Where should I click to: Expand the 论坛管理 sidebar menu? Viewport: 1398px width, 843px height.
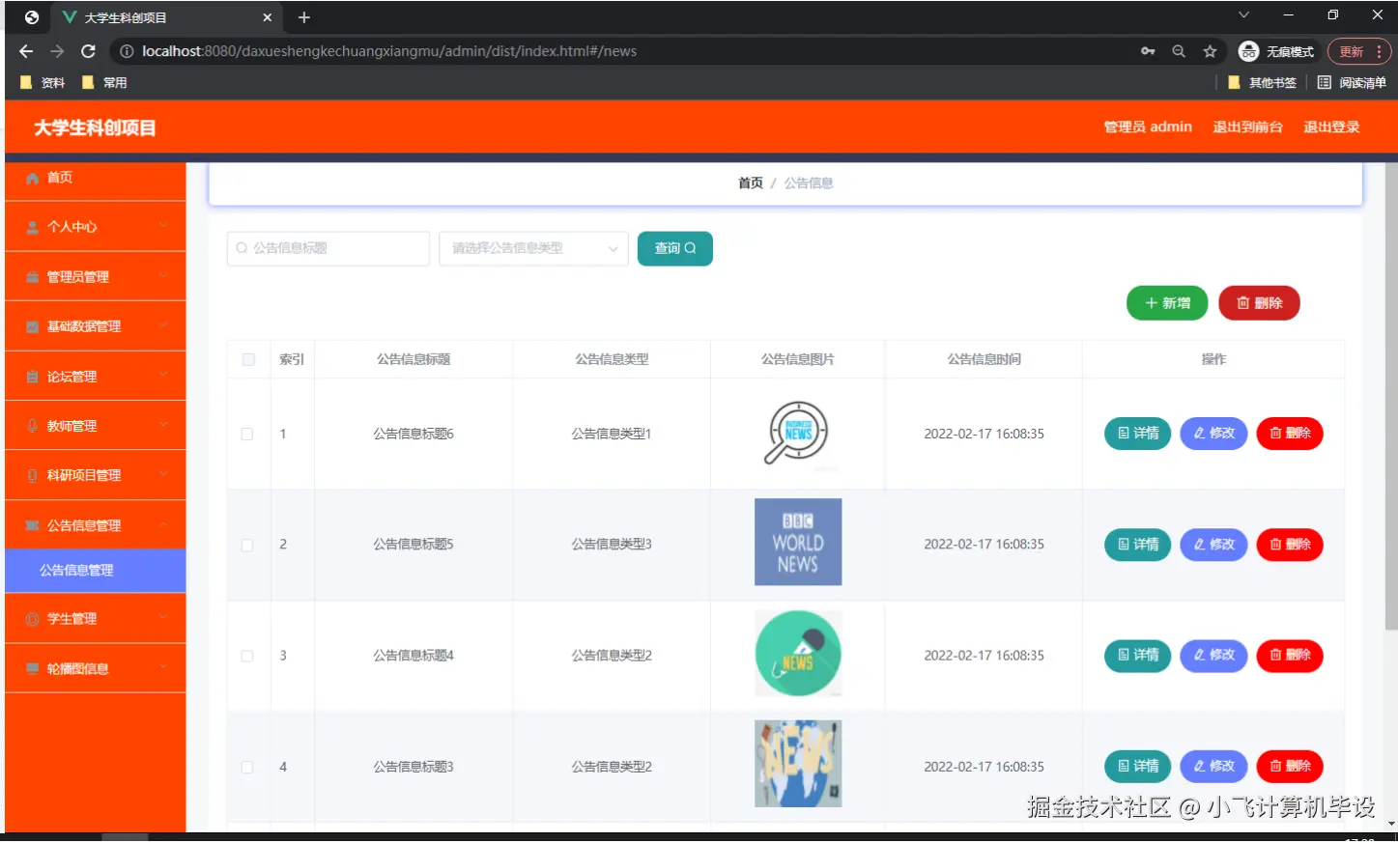(95, 377)
